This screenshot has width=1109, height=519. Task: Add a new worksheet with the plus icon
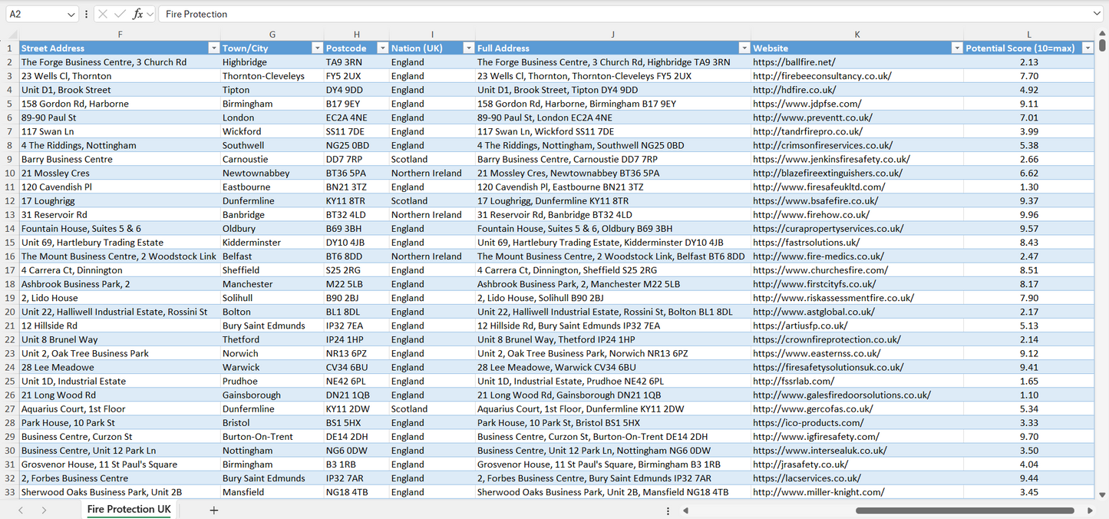[x=213, y=509]
